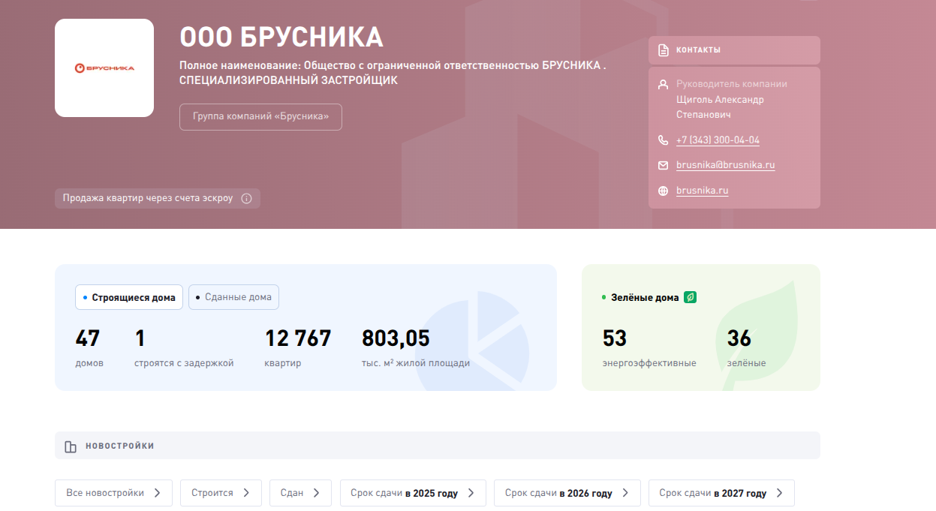Click the Новостройки building icon
The height and width of the screenshot is (511, 936).
click(x=71, y=446)
